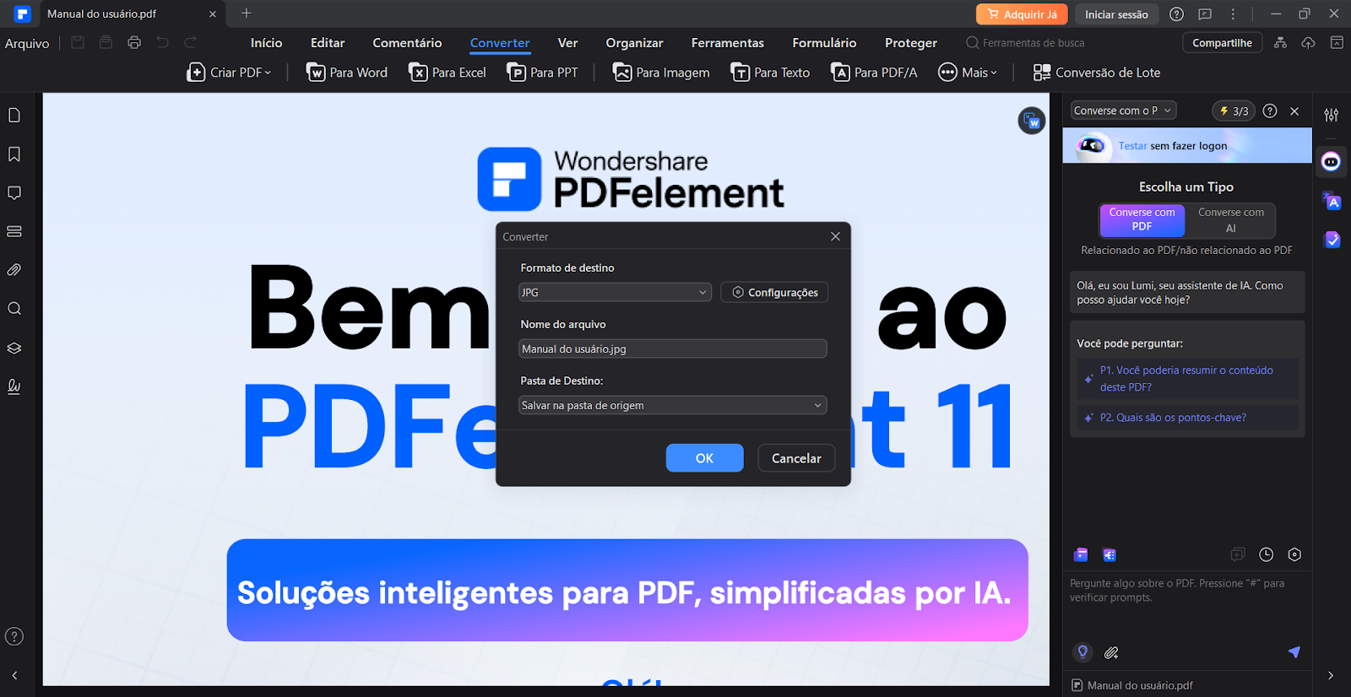Click Para Excel conversion button
The width and height of the screenshot is (1351, 697).
point(448,73)
